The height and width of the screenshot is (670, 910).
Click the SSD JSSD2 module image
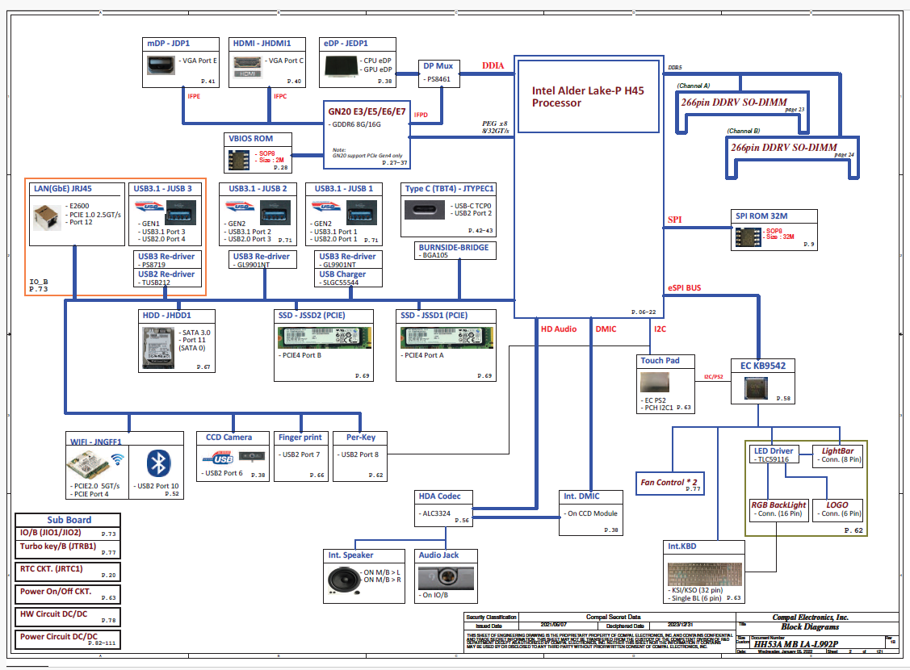pos(325,337)
